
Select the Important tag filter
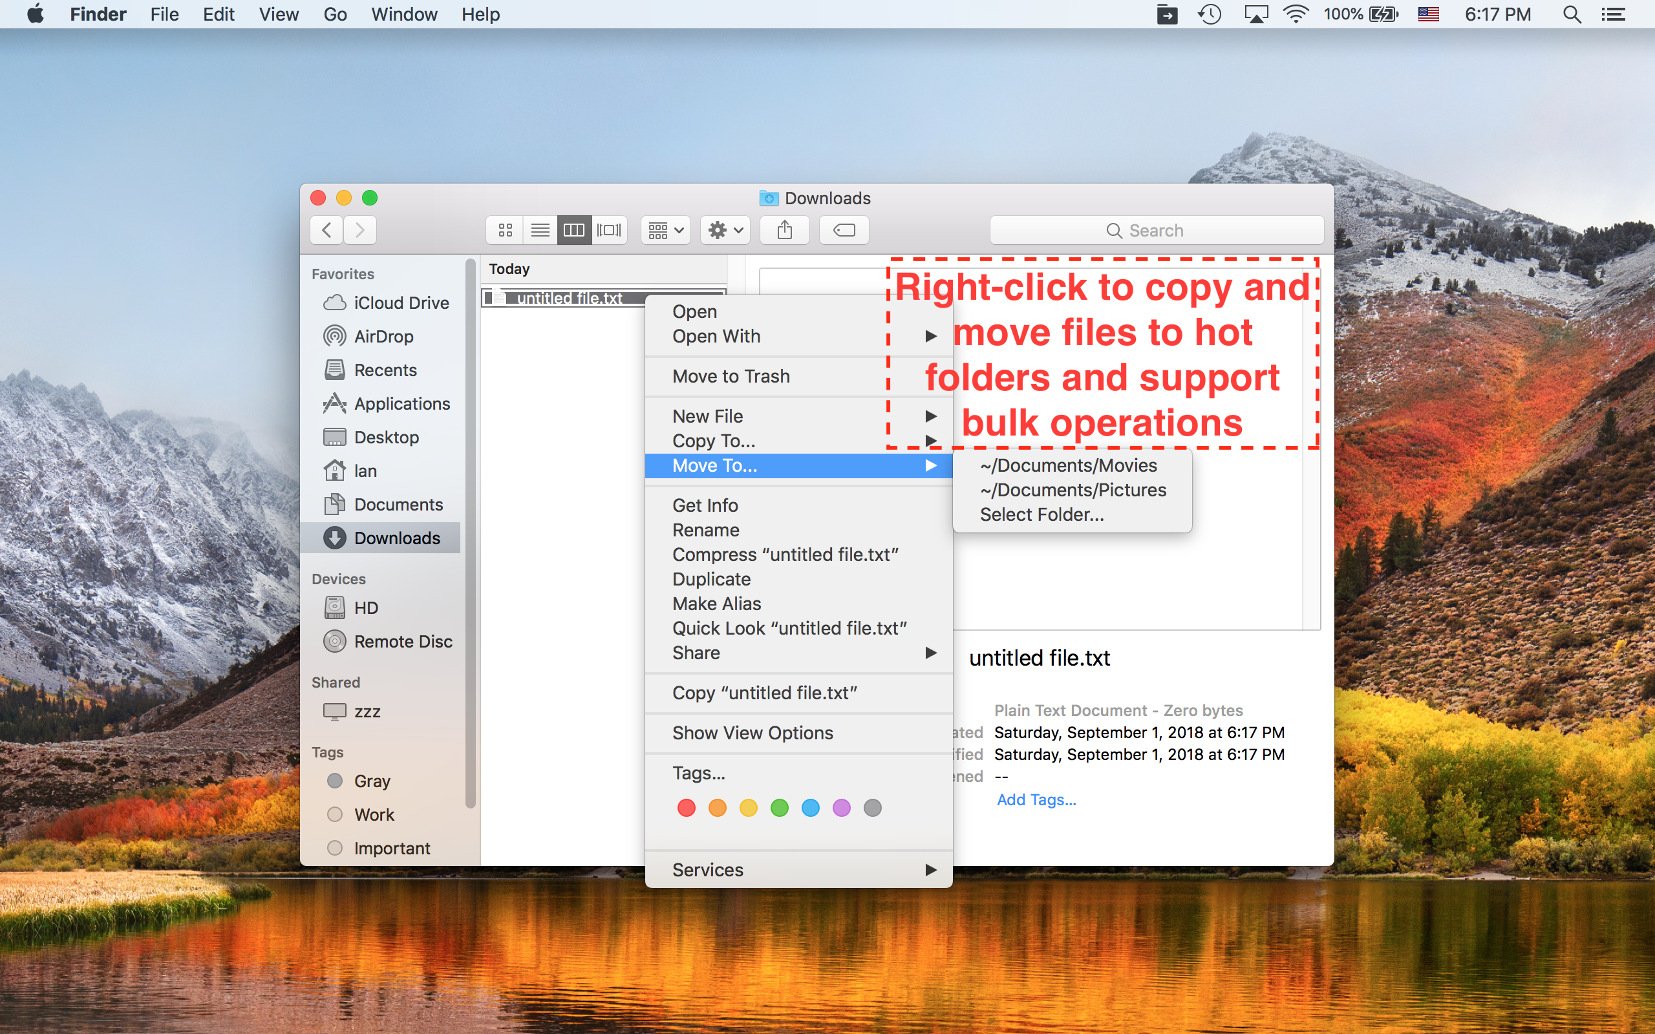(391, 847)
